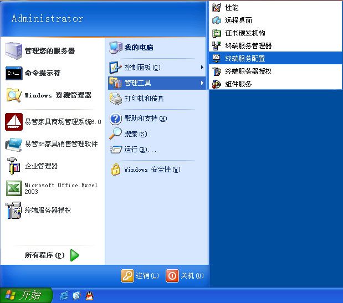The width and height of the screenshot is (343, 303).
Task: Click 易管E8家具销售管理软件 label
Action: 61,144
